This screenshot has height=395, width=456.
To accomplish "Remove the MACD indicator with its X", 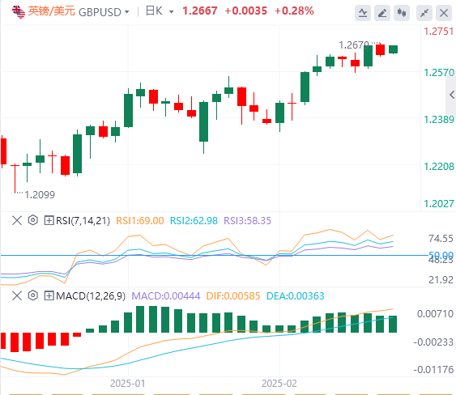I will coord(17,296).
